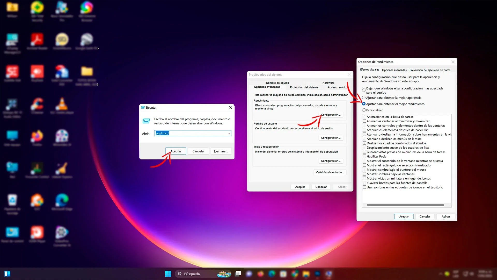Select the Protección del sistema tab
Image resolution: width=497 pixels, height=280 pixels.
click(304, 87)
